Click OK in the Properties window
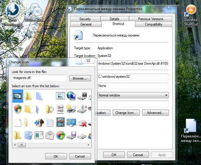This screenshot has height=165, width=201. click(114, 155)
